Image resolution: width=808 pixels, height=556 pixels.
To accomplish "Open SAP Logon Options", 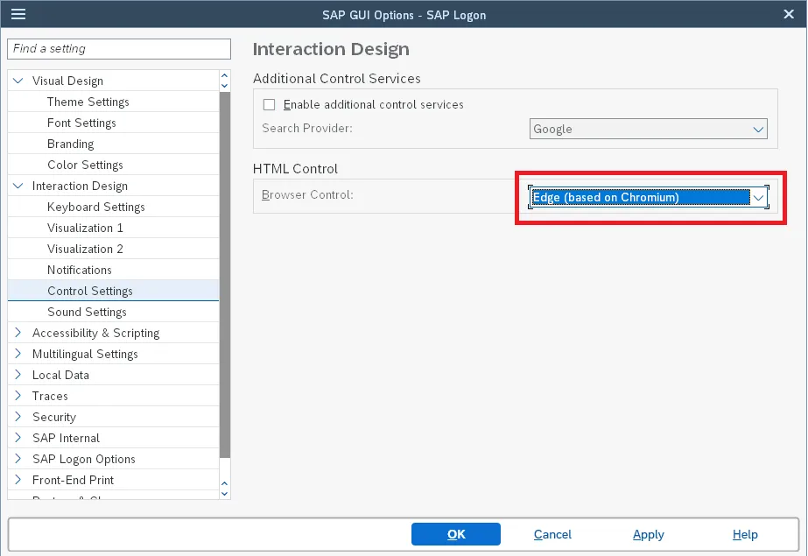I will (x=83, y=459).
